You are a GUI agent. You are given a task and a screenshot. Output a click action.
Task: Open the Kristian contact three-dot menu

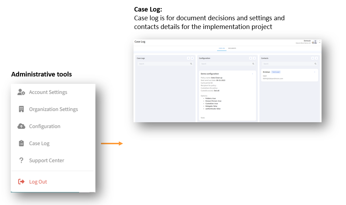(x=315, y=72)
